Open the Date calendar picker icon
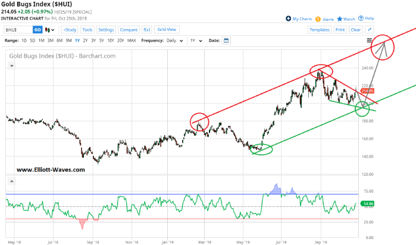Image resolution: width=416 pixels, height=245 pixels. pos(226,40)
